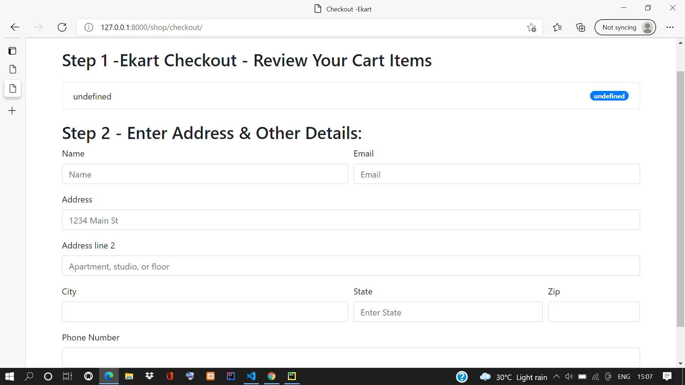Launch PyCharm from the taskbar

292,376
